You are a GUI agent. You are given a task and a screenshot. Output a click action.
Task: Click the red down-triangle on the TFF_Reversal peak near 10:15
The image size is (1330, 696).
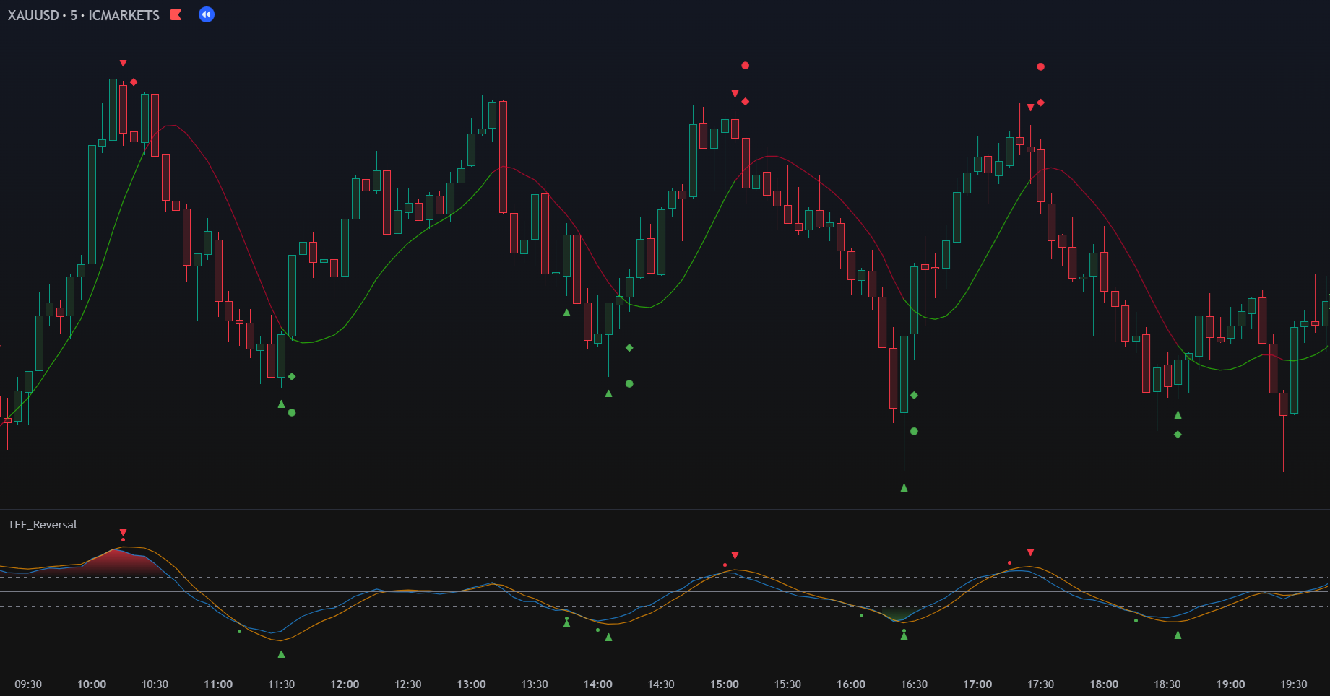124,533
